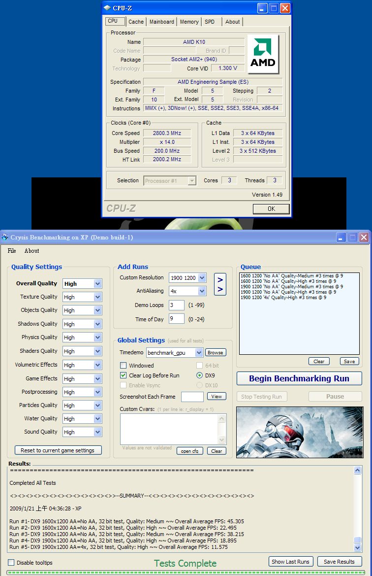Click the CPU-Z title bar icon

pos(107,8)
